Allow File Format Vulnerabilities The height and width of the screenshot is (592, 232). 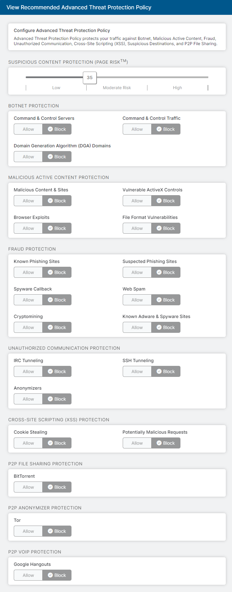[137, 229]
